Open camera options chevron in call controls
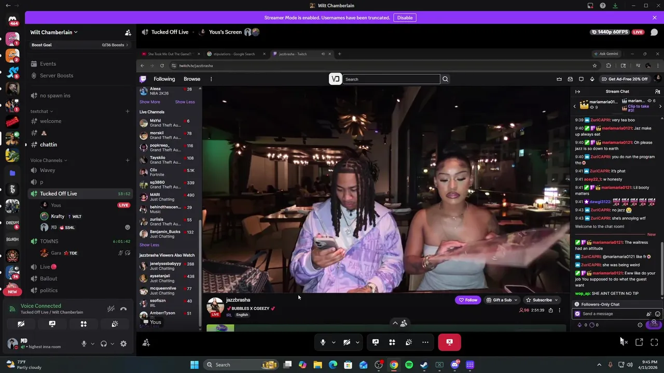This screenshot has width=664, height=373. click(x=357, y=342)
